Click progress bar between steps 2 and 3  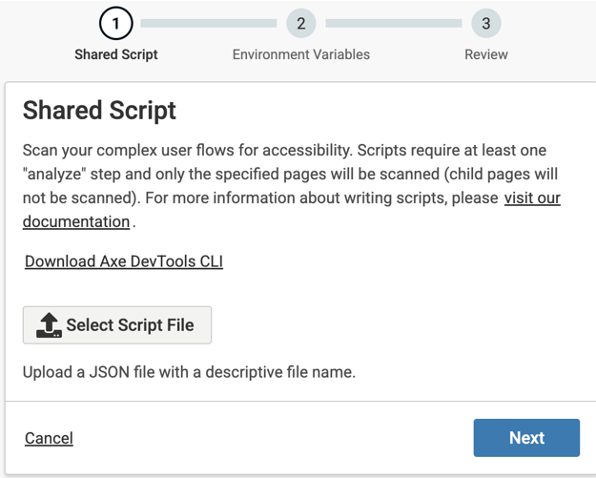click(x=393, y=23)
